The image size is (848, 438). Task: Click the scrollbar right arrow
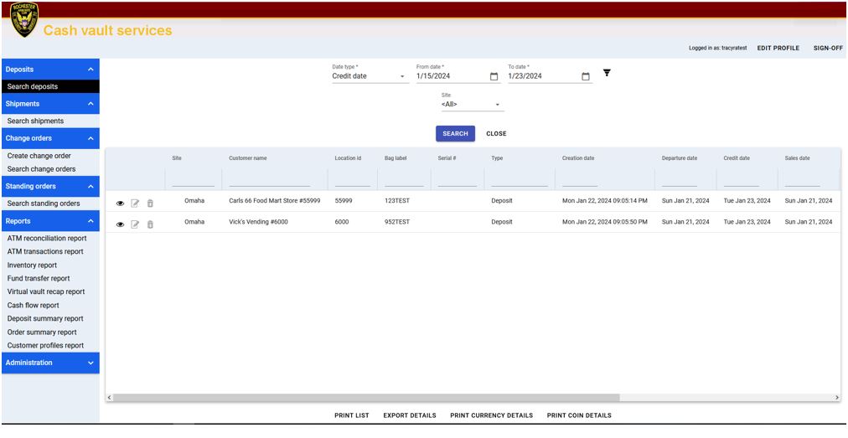837,398
